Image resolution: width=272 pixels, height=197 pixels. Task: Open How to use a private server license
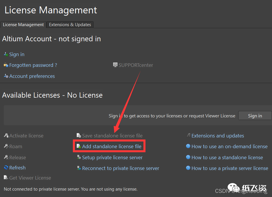230,168
